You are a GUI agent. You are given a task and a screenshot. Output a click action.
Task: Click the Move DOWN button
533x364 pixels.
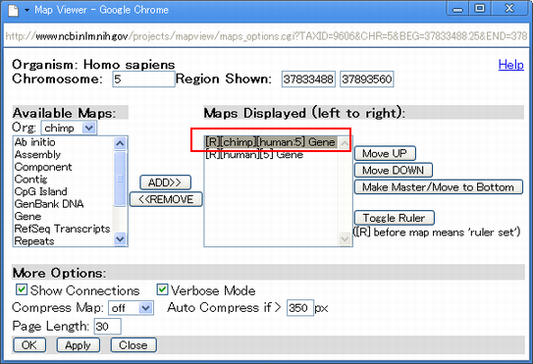[394, 170]
